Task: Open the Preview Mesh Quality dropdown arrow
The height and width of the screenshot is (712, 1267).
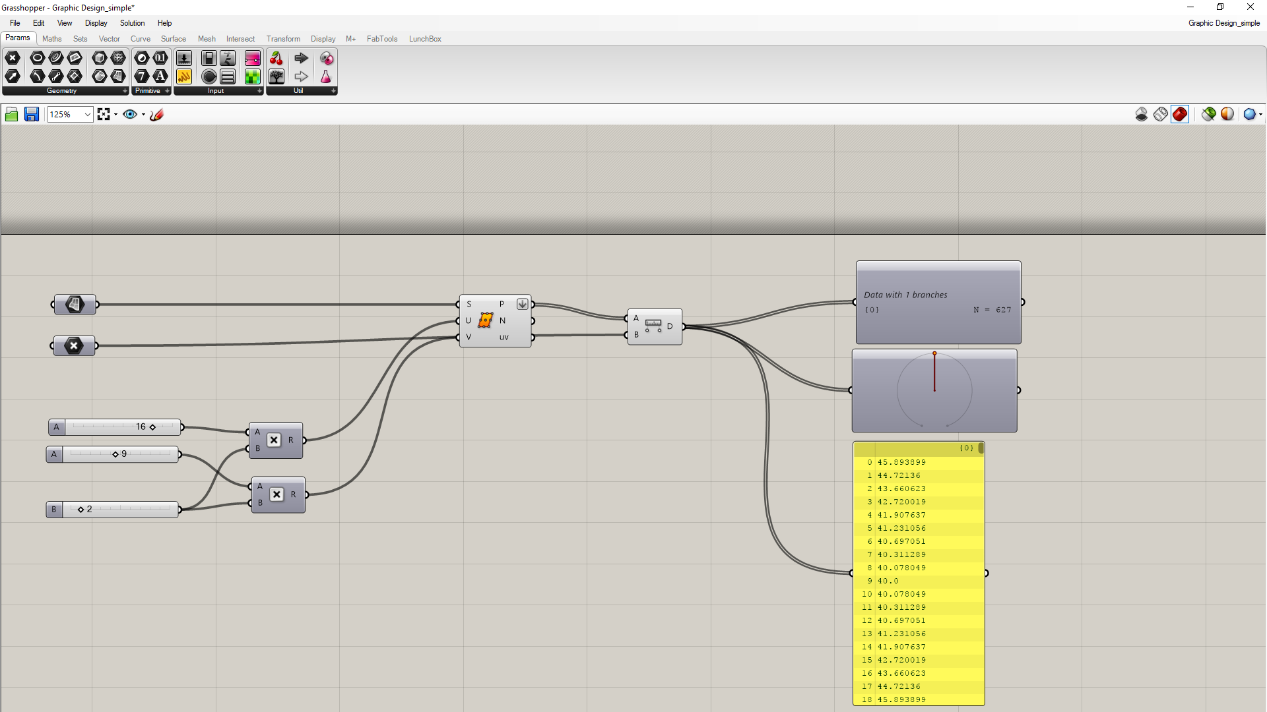Action: point(1260,115)
